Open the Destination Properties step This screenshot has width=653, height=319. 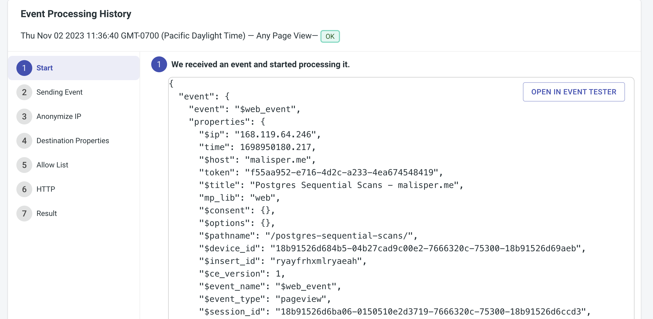73,141
